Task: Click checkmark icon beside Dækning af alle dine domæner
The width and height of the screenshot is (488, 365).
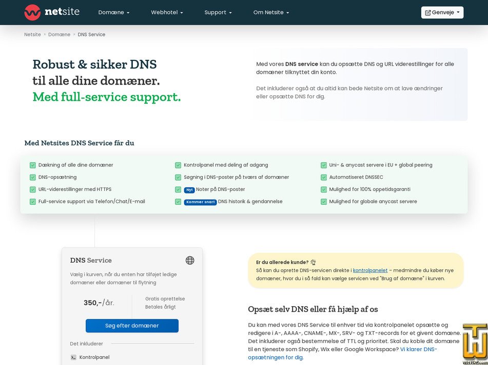Action: tap(33, 165)
